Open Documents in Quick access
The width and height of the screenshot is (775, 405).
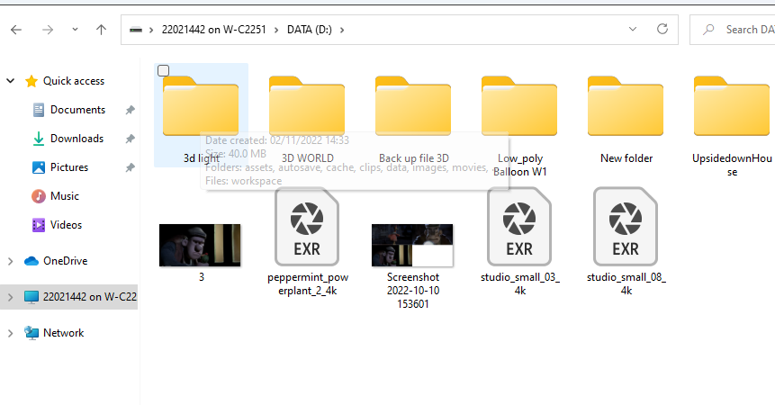[x=77, y=110]
